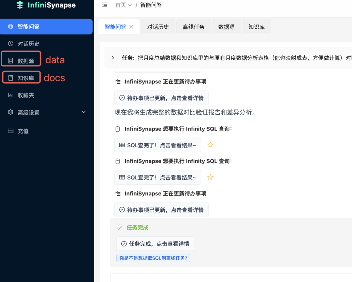Expand the 高级设置 chevron
Screen dimensions: 352x282
(84, 112)
